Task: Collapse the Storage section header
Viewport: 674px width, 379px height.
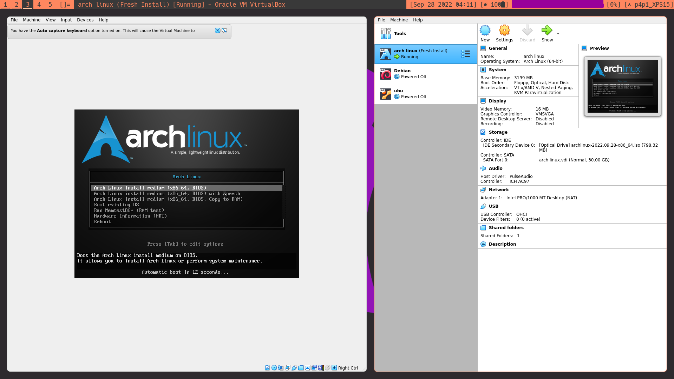Action: (498, 132)
